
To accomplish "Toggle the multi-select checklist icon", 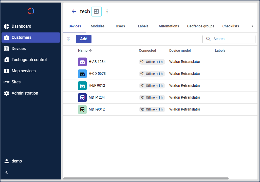I will pos(70,39).
